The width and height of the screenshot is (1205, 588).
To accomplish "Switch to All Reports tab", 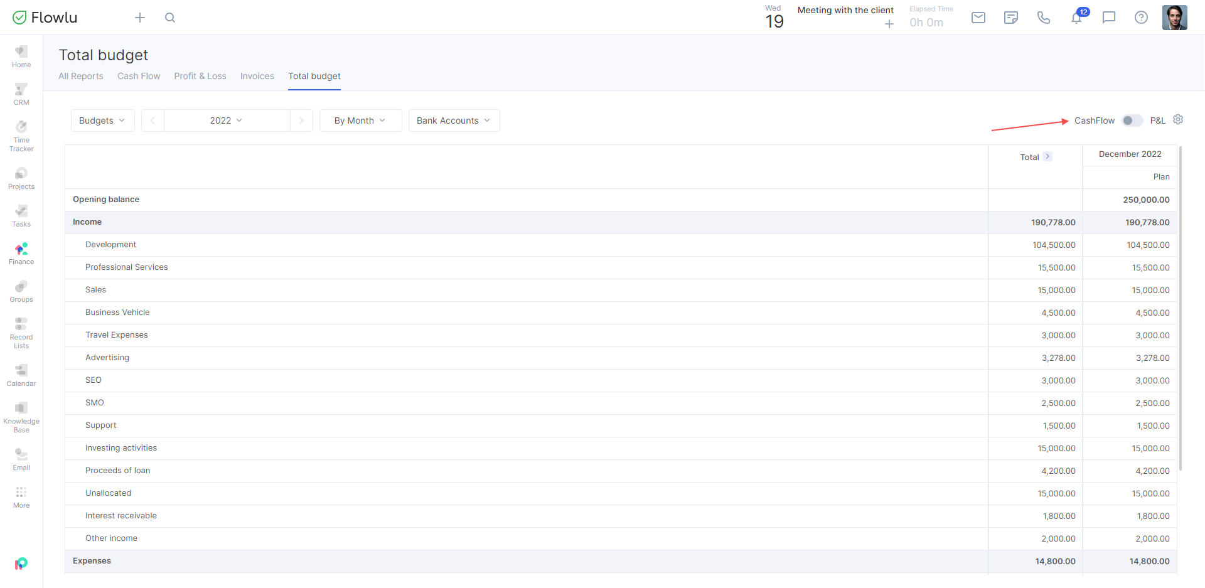I will click(81, 76).
